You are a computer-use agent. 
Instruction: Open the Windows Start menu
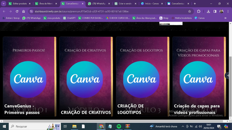pyautogui.click(x=4, y=126)
